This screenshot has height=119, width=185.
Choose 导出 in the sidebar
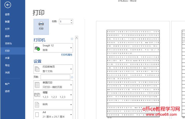pos(7,65)
